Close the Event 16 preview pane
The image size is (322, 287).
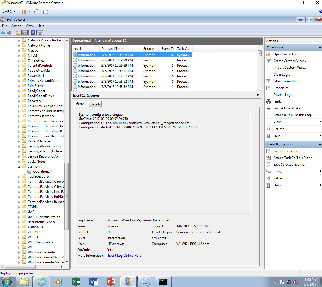tap(258, 95)
